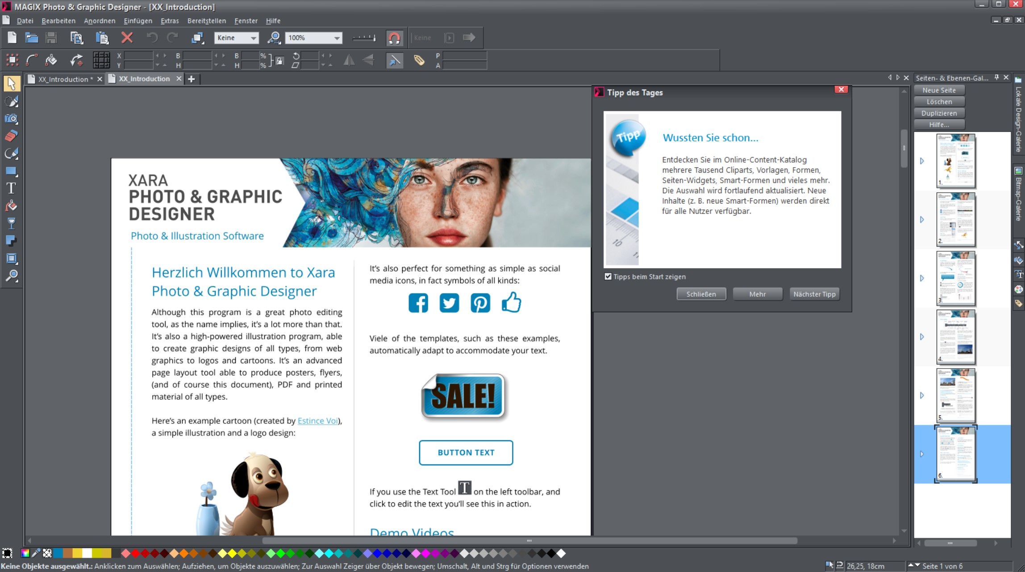Open the Bearbeiten menu
1025x572 pixels.
(x=58, y=21)
